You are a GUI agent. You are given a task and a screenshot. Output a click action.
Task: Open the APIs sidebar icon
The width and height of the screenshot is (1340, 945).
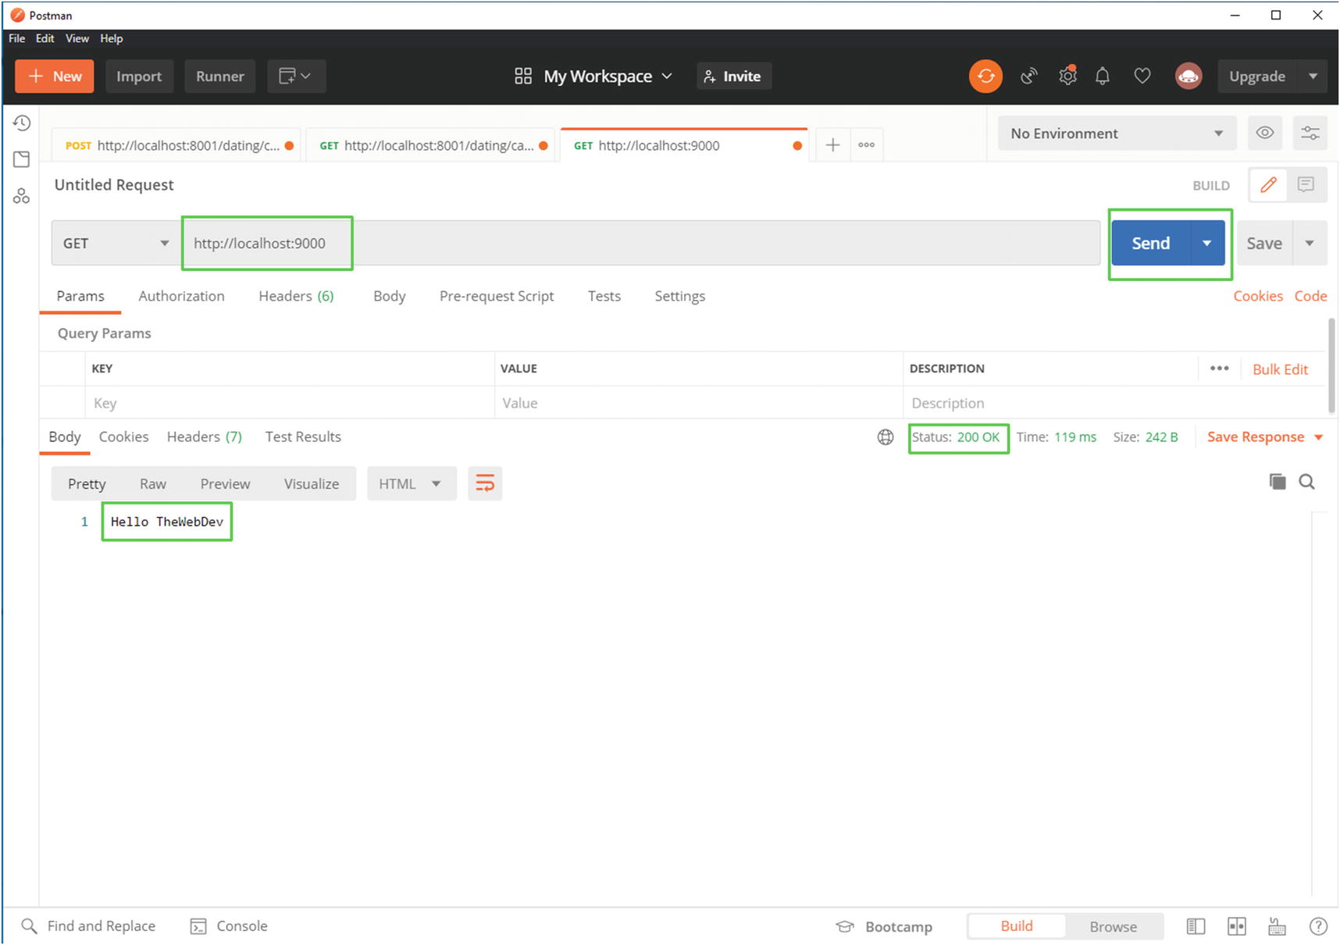click(x=22, y=196)
